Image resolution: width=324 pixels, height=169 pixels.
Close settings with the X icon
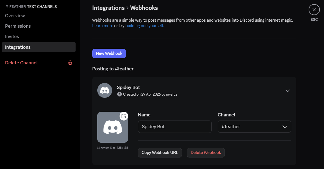pos(314,10)
